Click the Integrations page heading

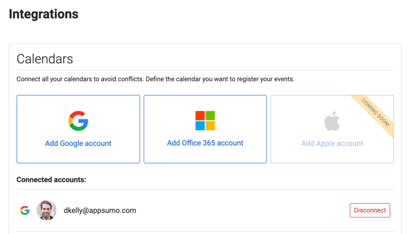click(x=44, y=14)
